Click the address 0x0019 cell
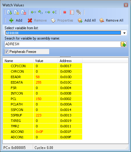The height and width of the screenshot is (152, 131). point(70,121)
